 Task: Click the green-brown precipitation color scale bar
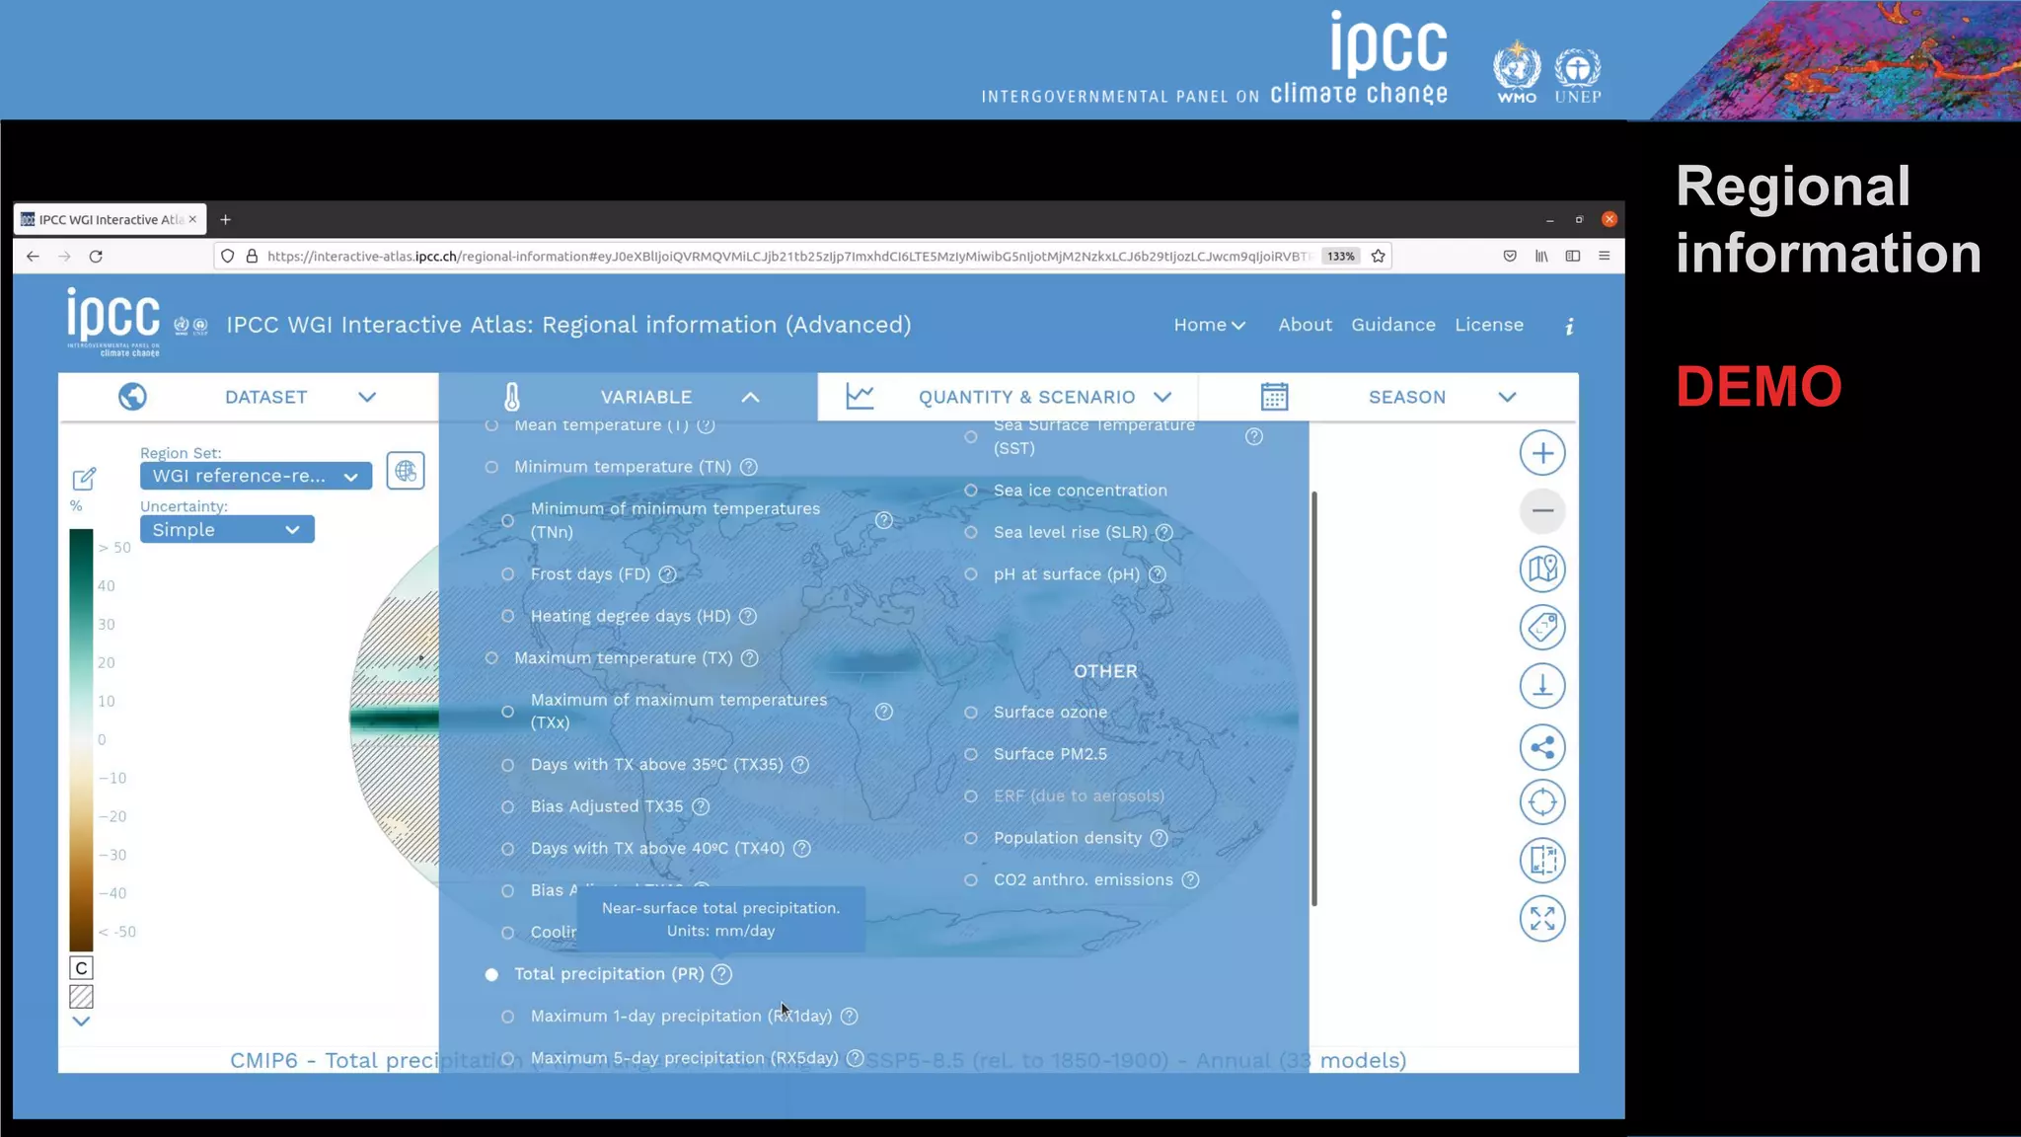[81, 740]
